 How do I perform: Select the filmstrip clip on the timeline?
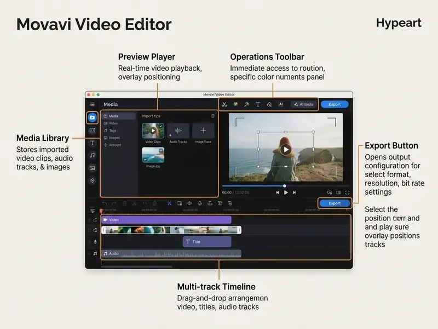click(x=171, y=230)
